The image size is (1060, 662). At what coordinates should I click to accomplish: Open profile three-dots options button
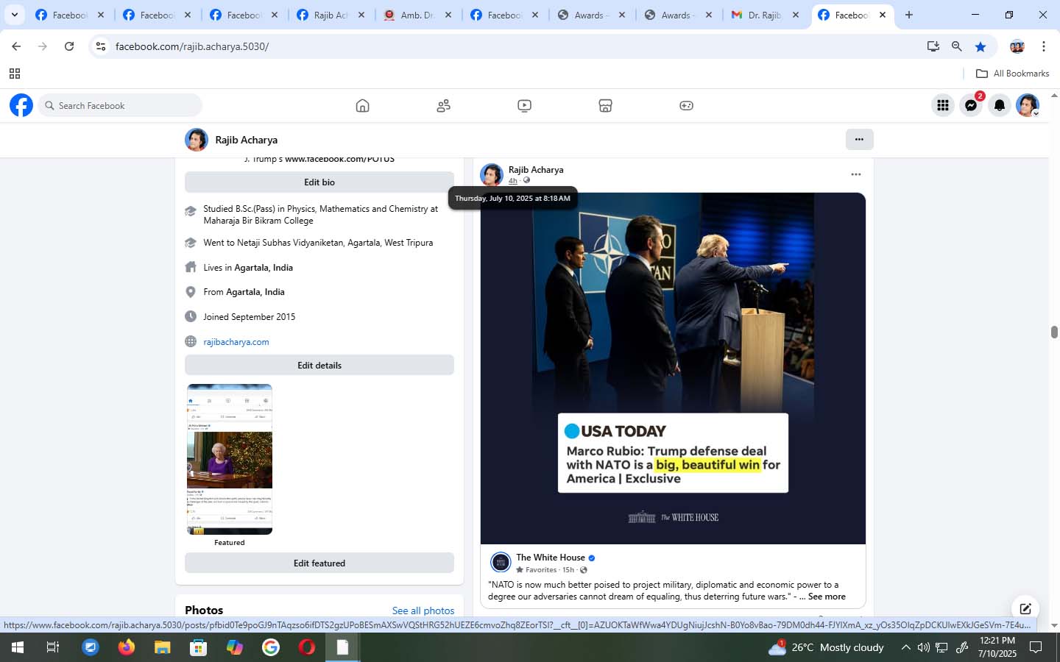point(859,139)
